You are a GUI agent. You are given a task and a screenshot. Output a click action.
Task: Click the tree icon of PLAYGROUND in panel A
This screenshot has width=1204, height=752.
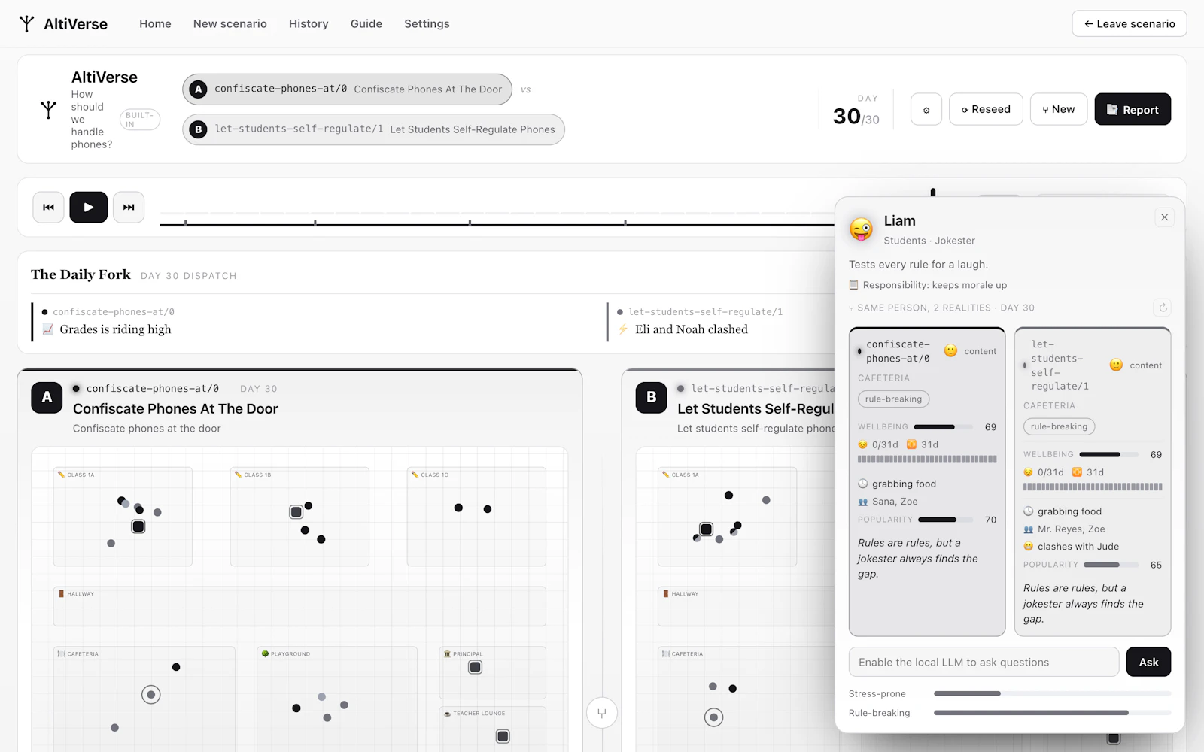pyautogui.click(x=265, y=653)
